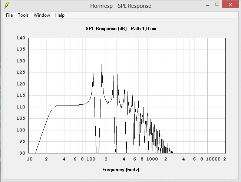Click the 'Hornresp - SPL Response' title bar text
The image size is (241, 182).
(x=121, y=6)
